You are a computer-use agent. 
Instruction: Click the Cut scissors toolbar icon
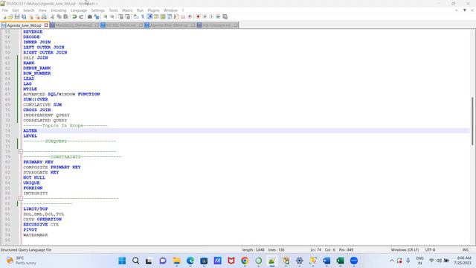click(52, 16)
